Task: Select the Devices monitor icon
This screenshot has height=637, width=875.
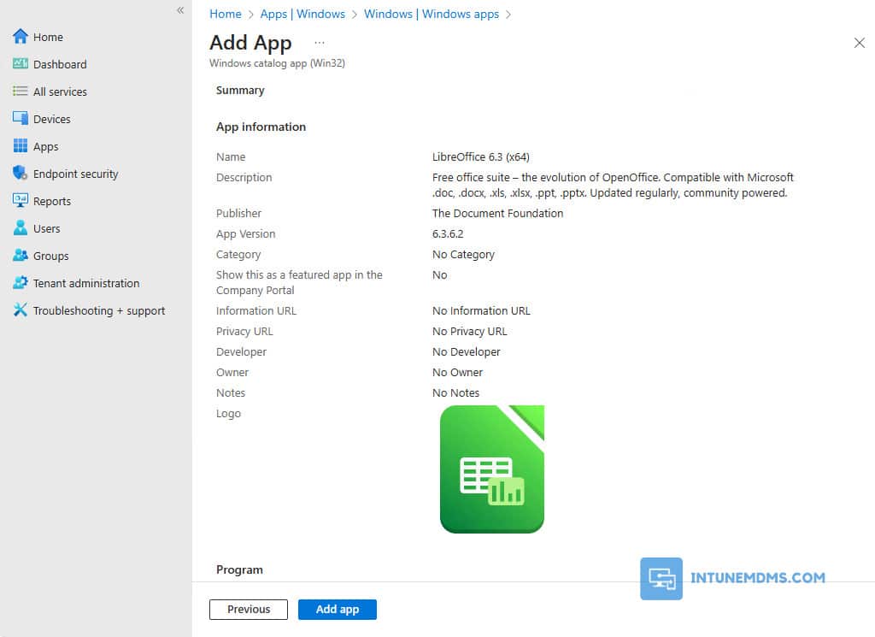Action: [21, 118]
